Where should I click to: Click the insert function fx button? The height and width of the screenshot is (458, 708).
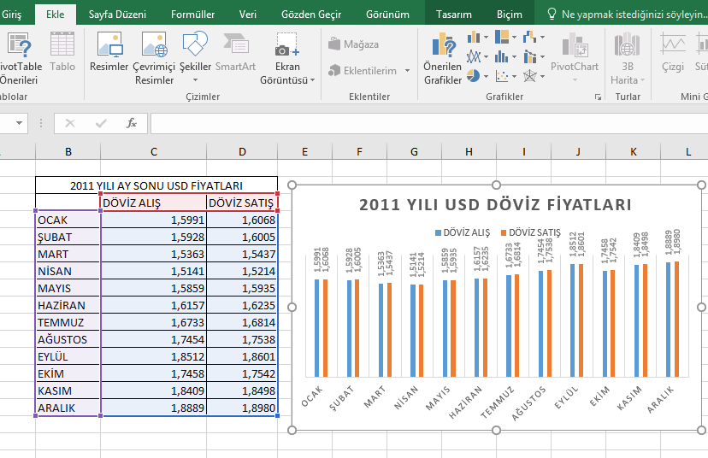coord(132,123)
